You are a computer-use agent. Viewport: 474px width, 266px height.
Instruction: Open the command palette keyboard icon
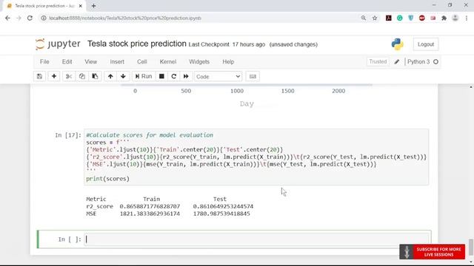tap(253, 76)
